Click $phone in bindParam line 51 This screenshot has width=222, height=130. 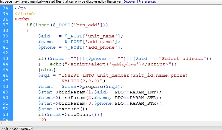click(x=103, y=103)
